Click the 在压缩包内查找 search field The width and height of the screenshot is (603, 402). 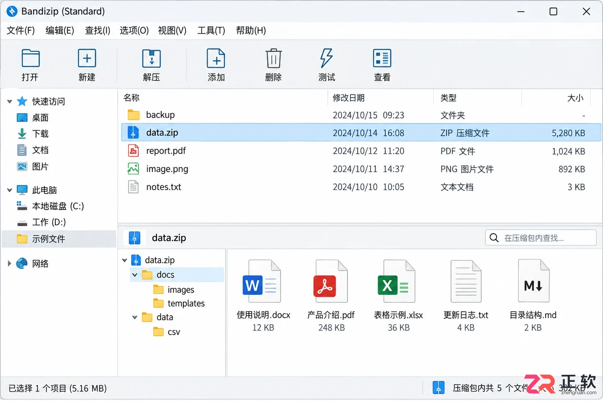(x=541, y=238)
